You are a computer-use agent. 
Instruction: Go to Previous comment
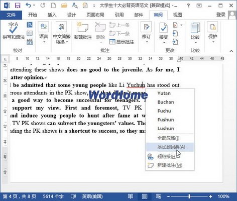point(120,25)
